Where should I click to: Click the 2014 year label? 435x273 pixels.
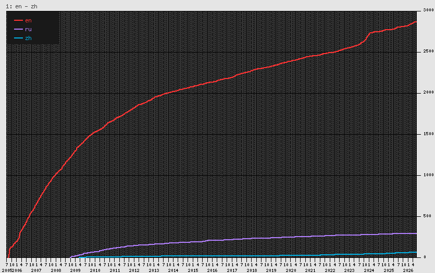click(173, 270)
